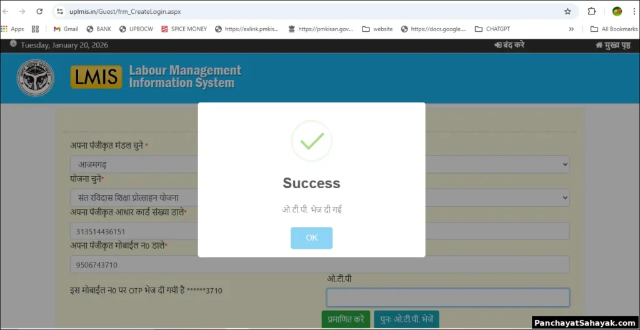
Task: Expand the आजमगढ़ mandal dropdown
Action: click(x=319, y=164)
